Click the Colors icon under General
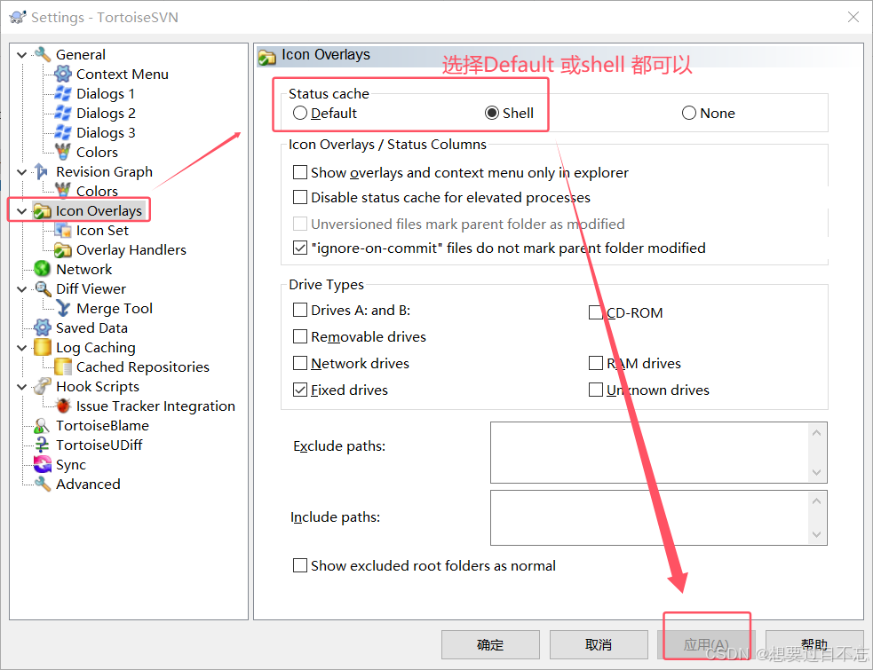This screenshot has height=670, width=873. click(x=63, y=152)
